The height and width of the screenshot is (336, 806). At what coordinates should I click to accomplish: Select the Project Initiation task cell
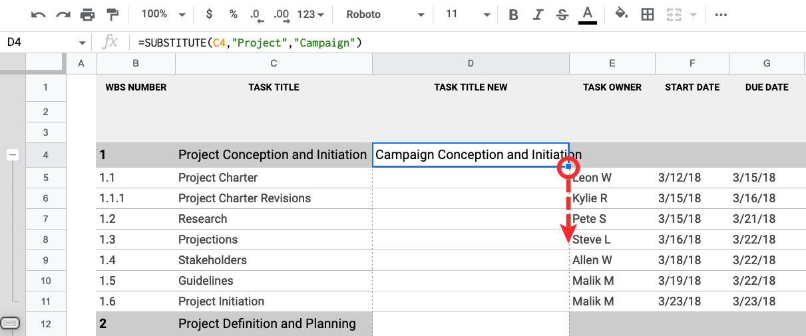pos(274,301)
